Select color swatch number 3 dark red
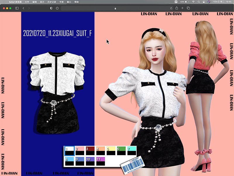 (x=90, y=151)
